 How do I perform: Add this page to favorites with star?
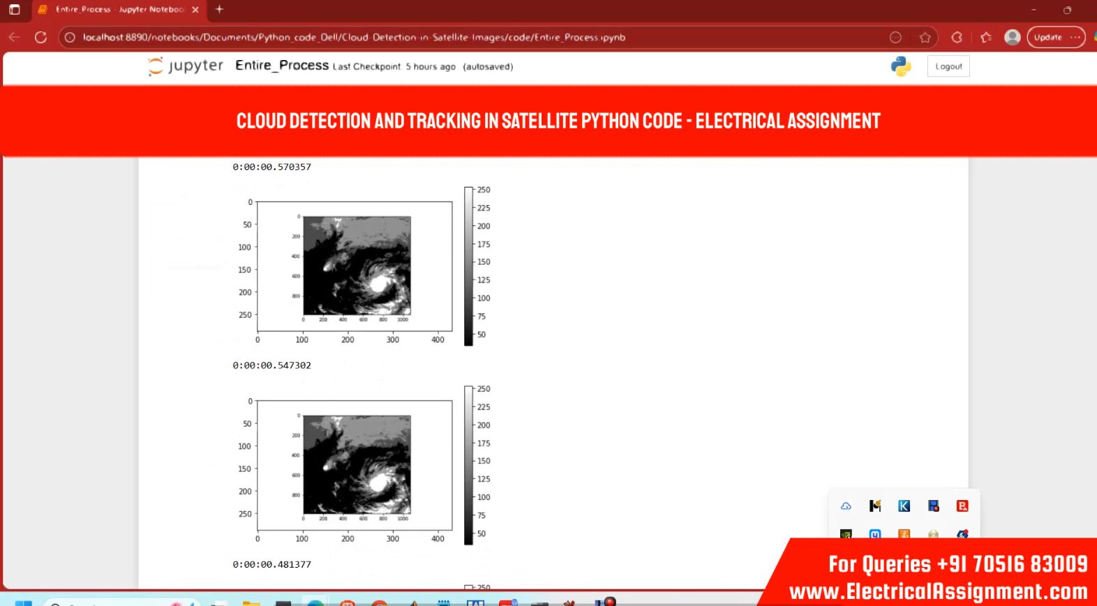(x=925, y=37)
